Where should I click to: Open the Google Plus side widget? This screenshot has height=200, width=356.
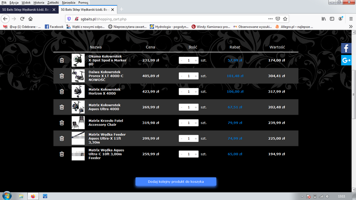point(346,60)
